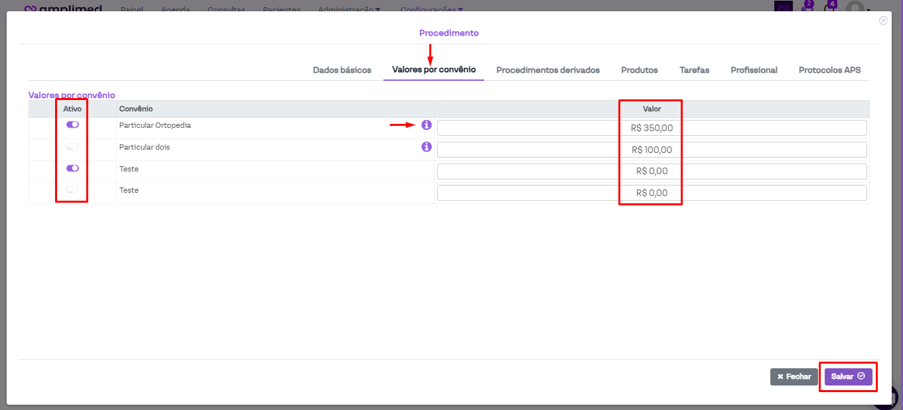
Task: Turn on the inactive Teste convênio toggle
Action: coord(72,190)
